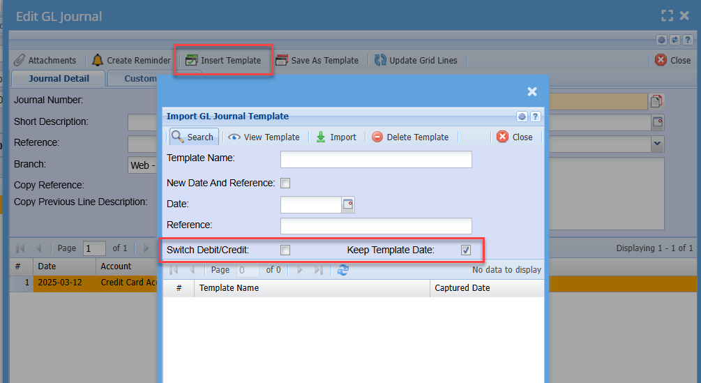
Task: Click the Create Reminder bell button
Action: point(131,60)
